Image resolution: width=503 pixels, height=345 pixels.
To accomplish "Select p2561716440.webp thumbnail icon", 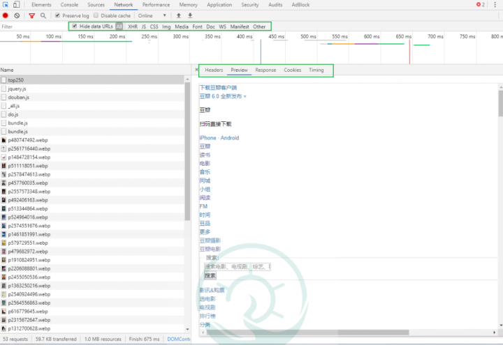I will (3, 149).
